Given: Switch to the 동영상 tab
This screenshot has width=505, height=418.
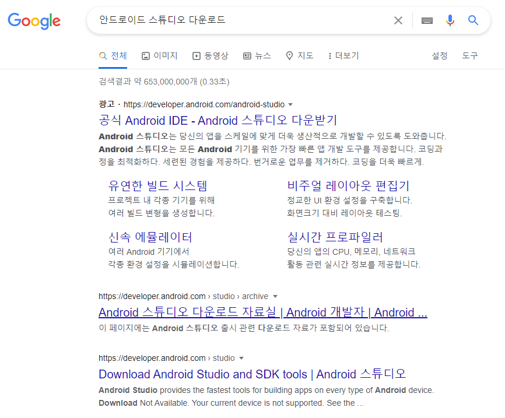Looking at the screenshot, I should 211,56.
